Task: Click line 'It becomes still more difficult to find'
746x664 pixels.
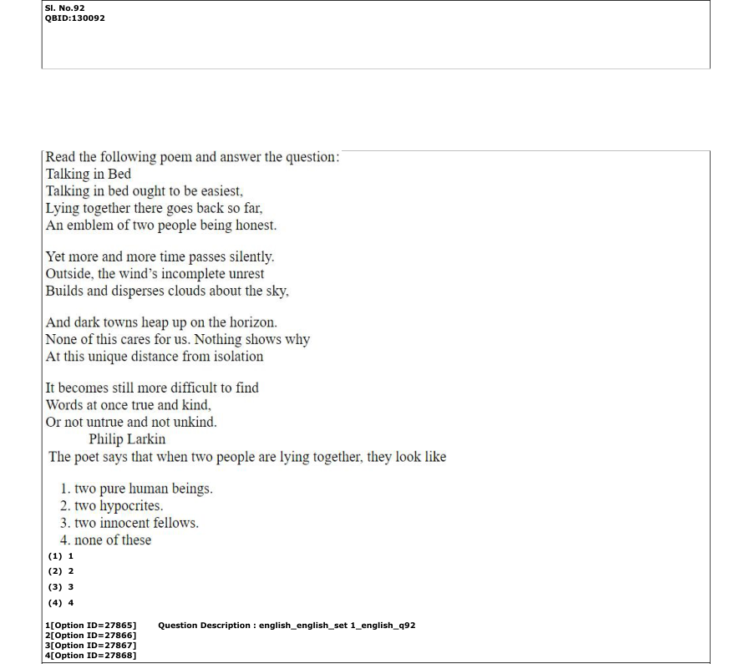Action: [152, 388]
